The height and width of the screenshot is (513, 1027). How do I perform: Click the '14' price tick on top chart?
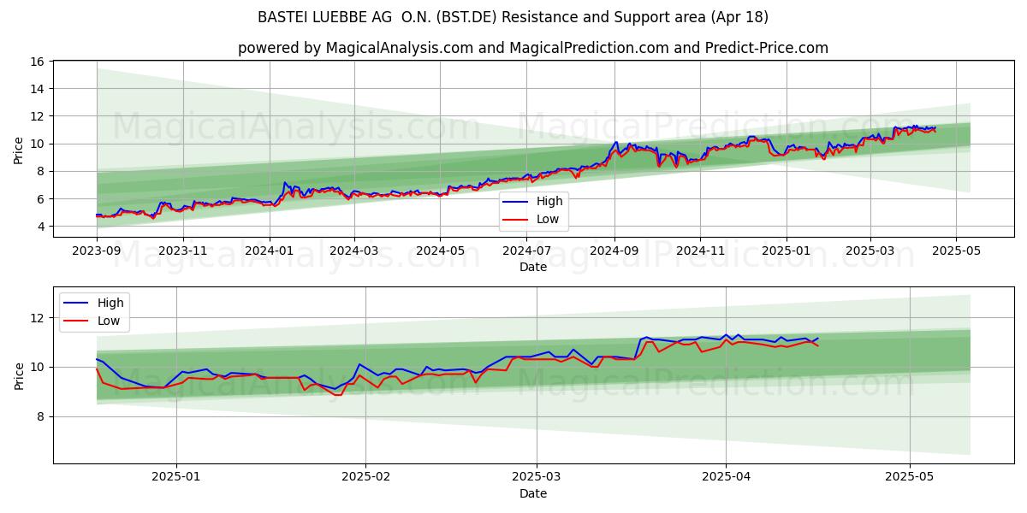[37, 89]
